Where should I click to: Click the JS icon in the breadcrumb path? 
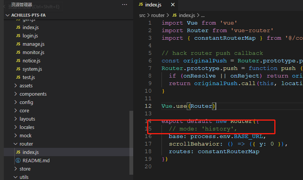pos(174,16)
